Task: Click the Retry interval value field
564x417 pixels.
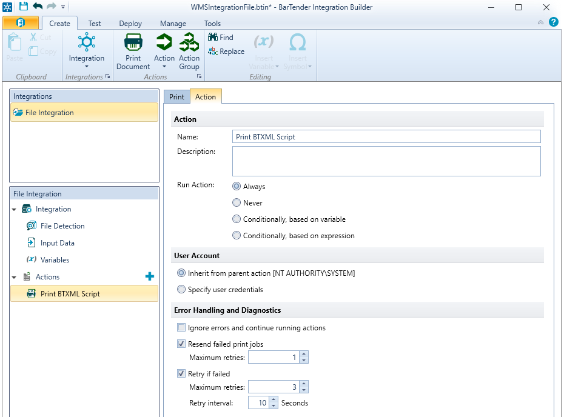Action: click(259, 402)
